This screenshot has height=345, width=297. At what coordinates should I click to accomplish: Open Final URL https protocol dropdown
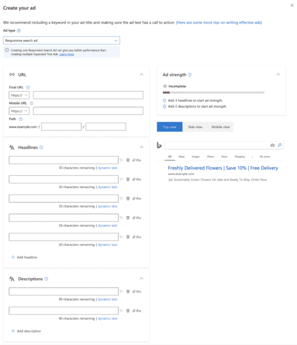[x=19, y=95]
